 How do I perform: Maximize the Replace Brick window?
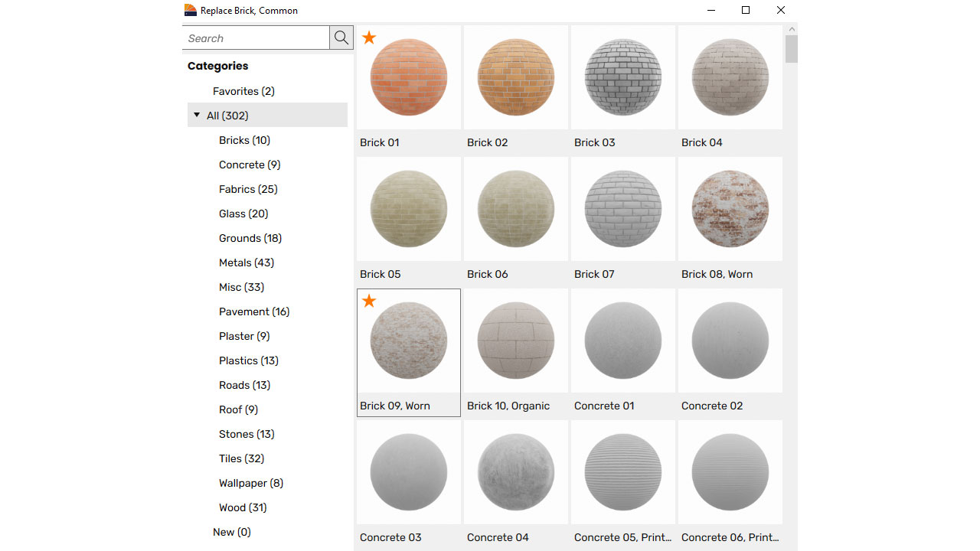tap(746, 10)
